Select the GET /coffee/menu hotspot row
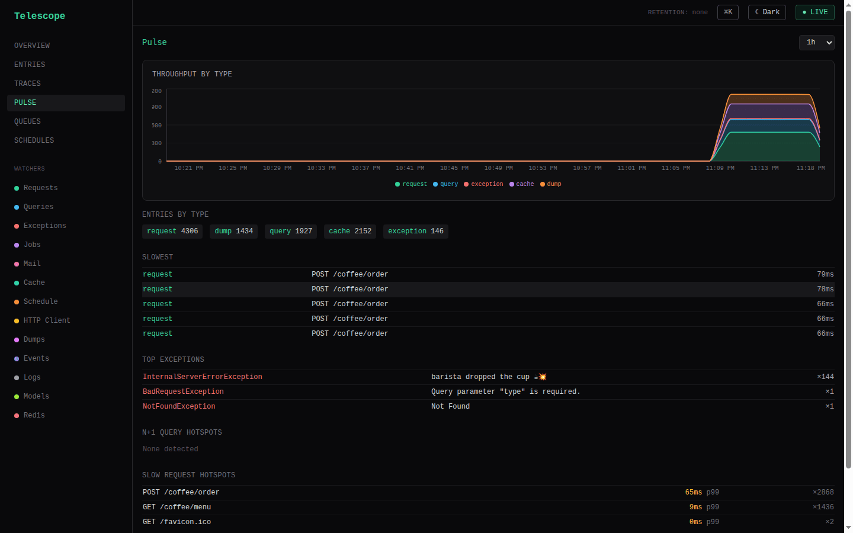Screen dimensions: 853x533 pos(488,508)
